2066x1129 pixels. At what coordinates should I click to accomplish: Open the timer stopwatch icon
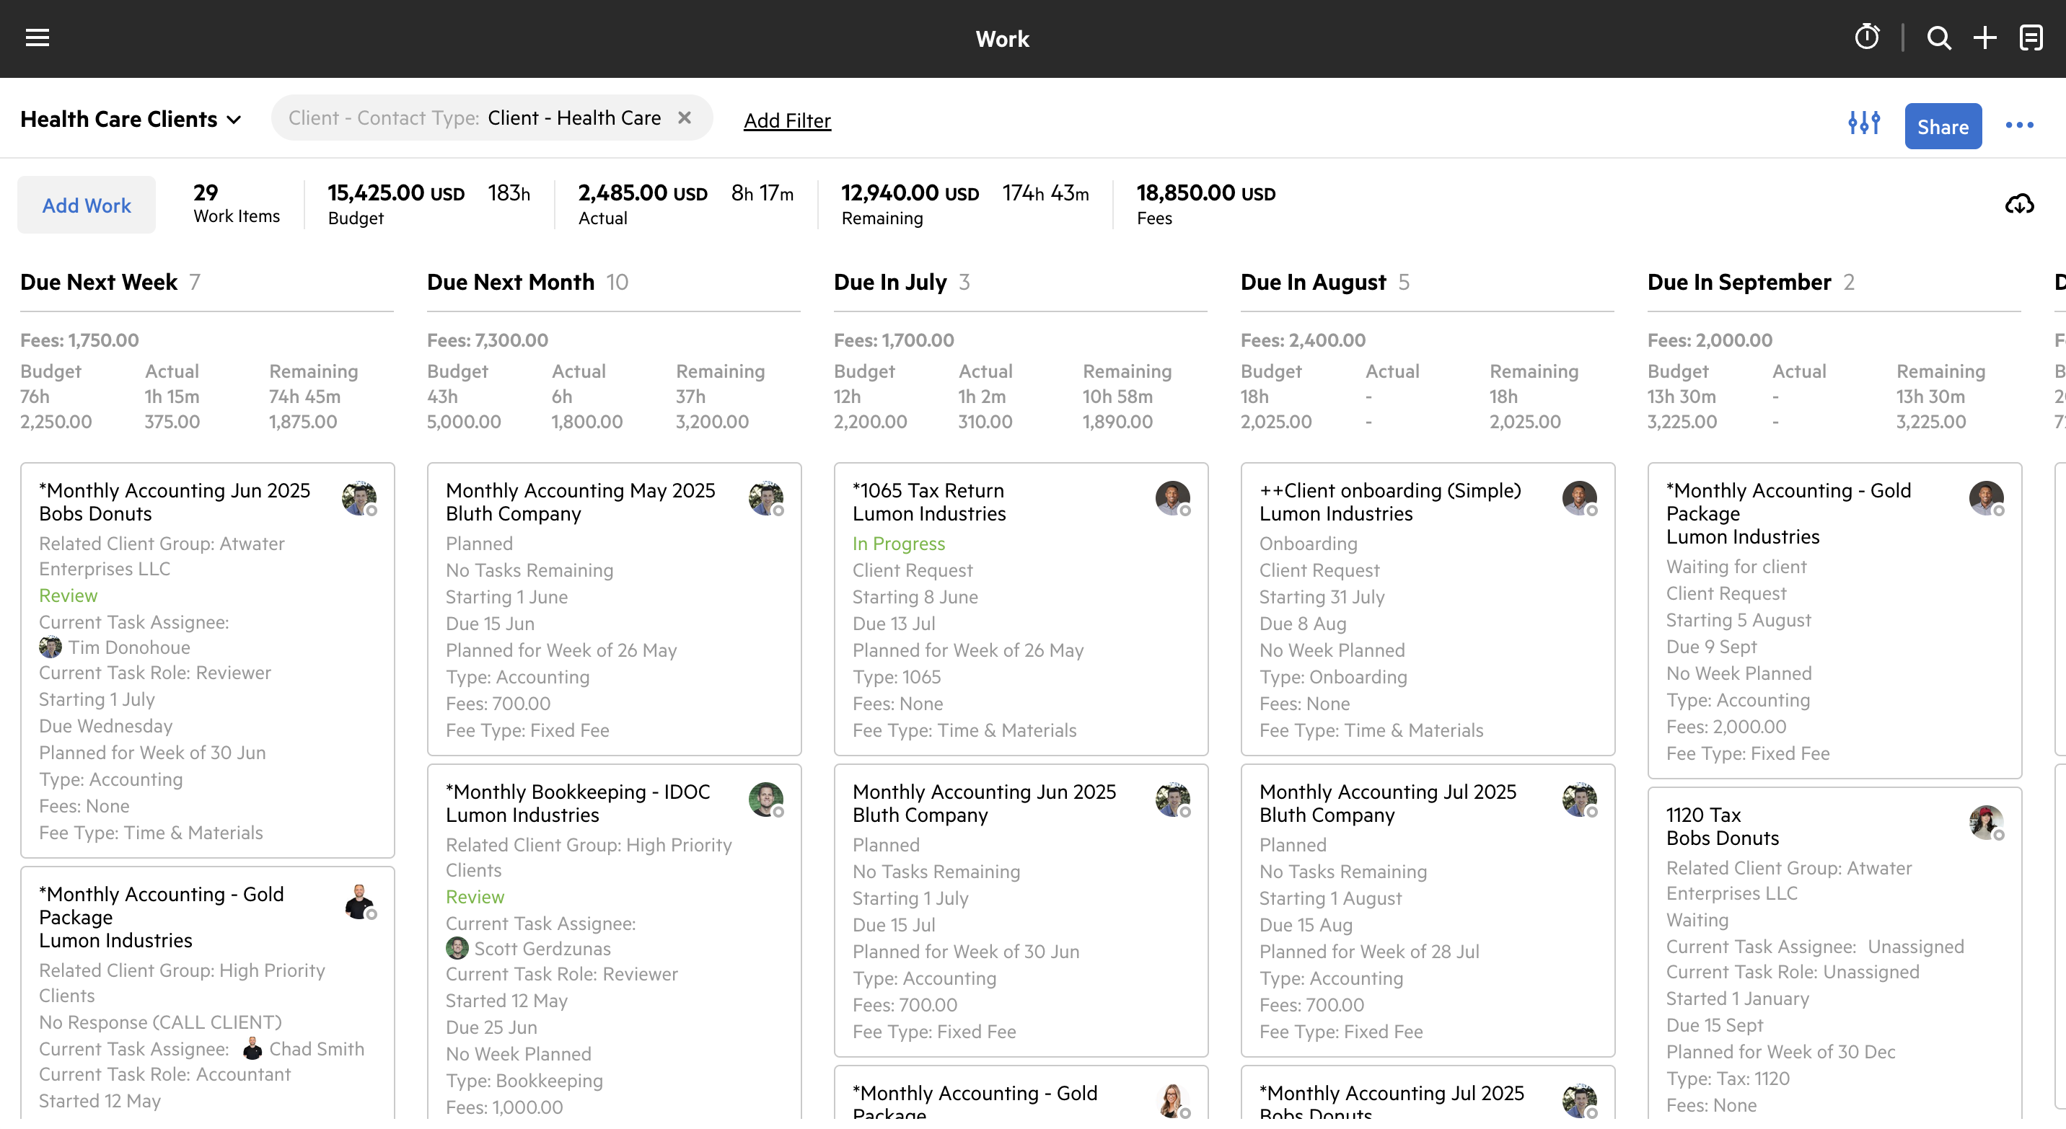[x=1866, y=37]
